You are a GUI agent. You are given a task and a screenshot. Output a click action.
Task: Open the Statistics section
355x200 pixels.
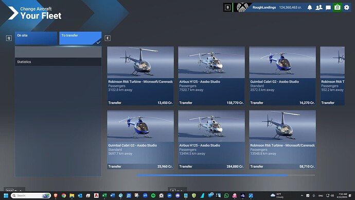click(58, 62)
